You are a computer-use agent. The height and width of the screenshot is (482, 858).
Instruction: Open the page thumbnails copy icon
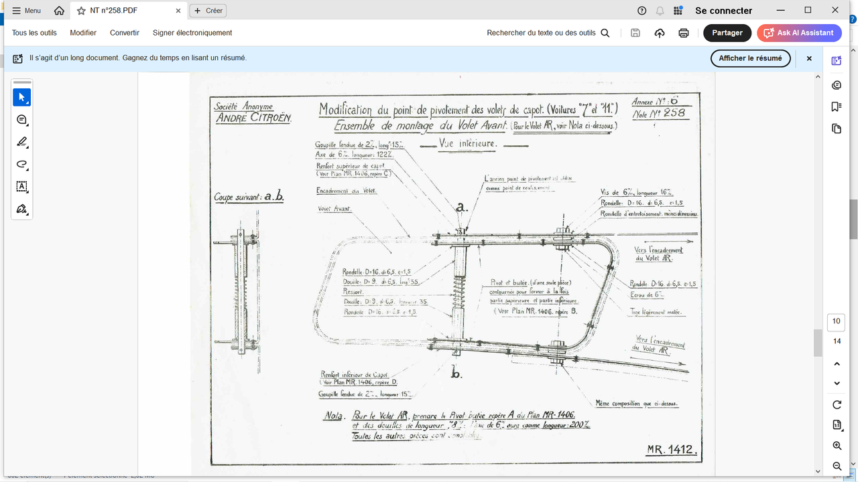[x=836, y=129]
